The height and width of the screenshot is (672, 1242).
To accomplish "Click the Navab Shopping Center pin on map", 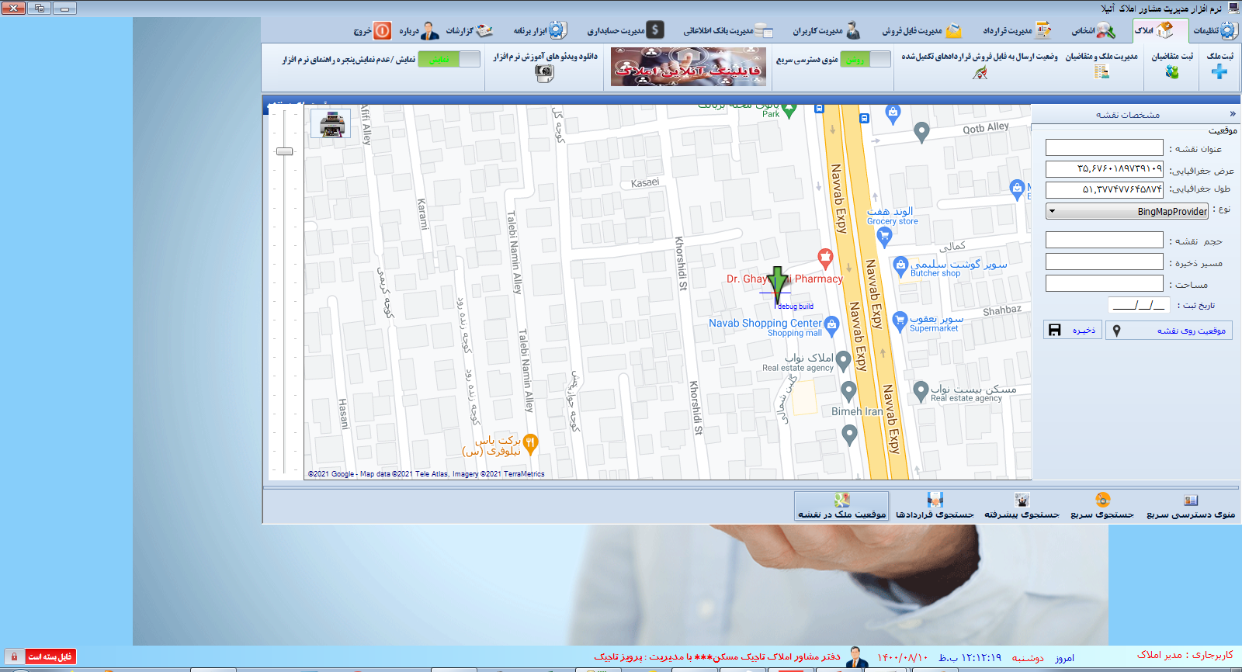I will pyautogui.click(x=832, y=327).
